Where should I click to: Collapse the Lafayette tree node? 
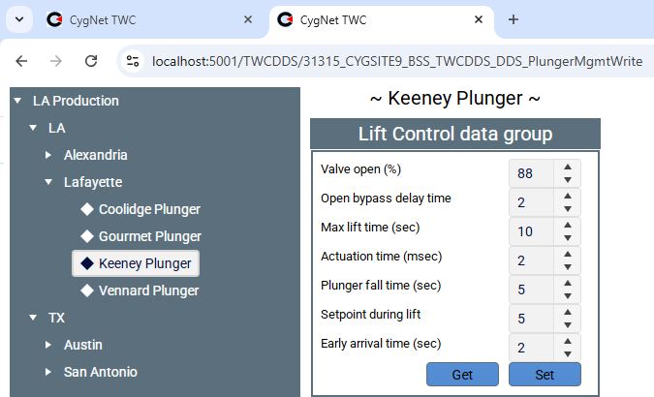click(x=48, y=182)
